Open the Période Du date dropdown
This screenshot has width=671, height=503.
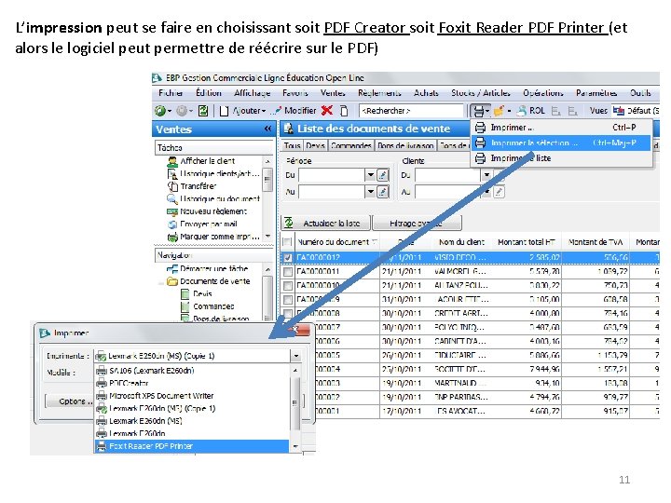(371, 175)
